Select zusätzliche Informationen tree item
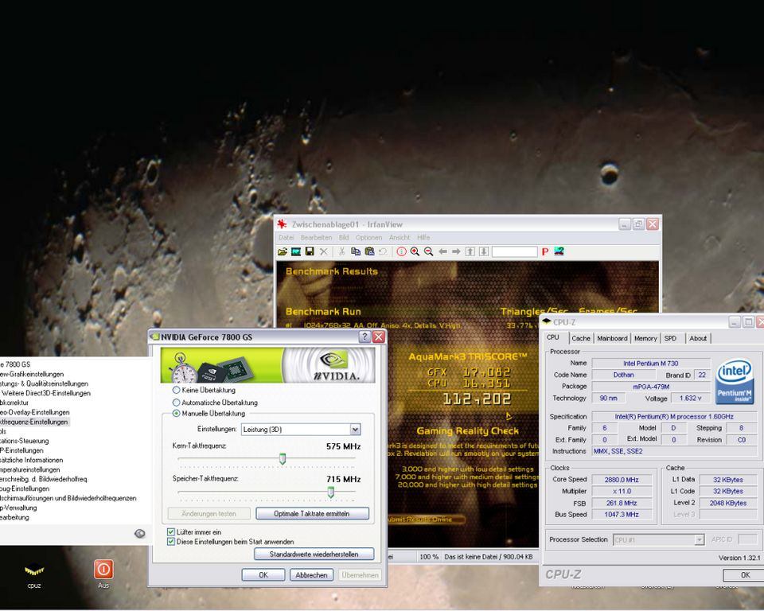 click(31, 460)
